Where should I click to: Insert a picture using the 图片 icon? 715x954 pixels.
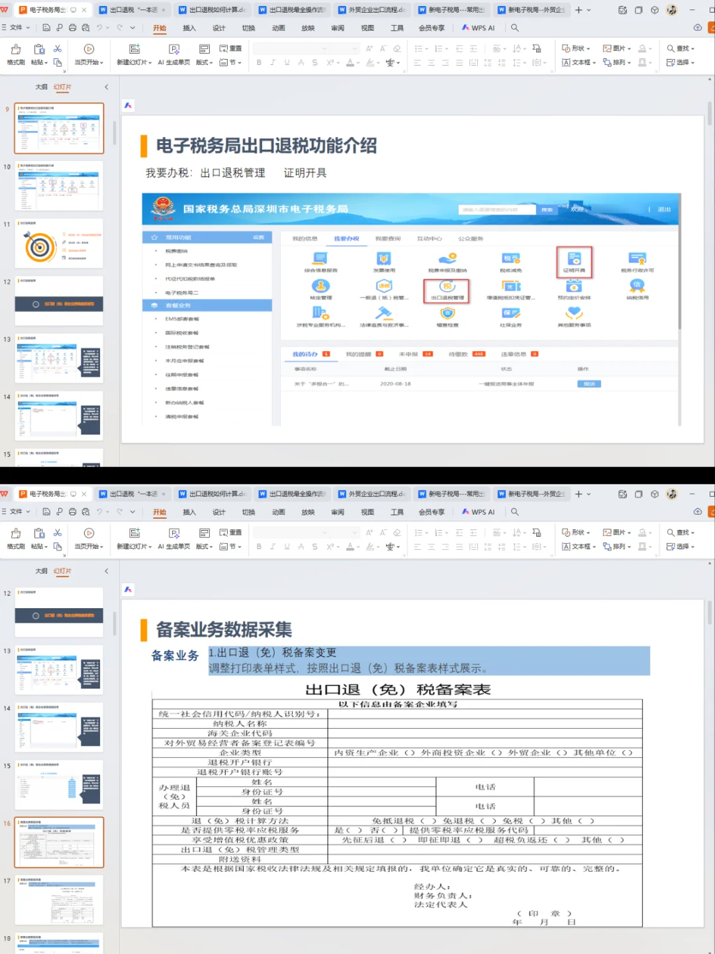point(616,48)
